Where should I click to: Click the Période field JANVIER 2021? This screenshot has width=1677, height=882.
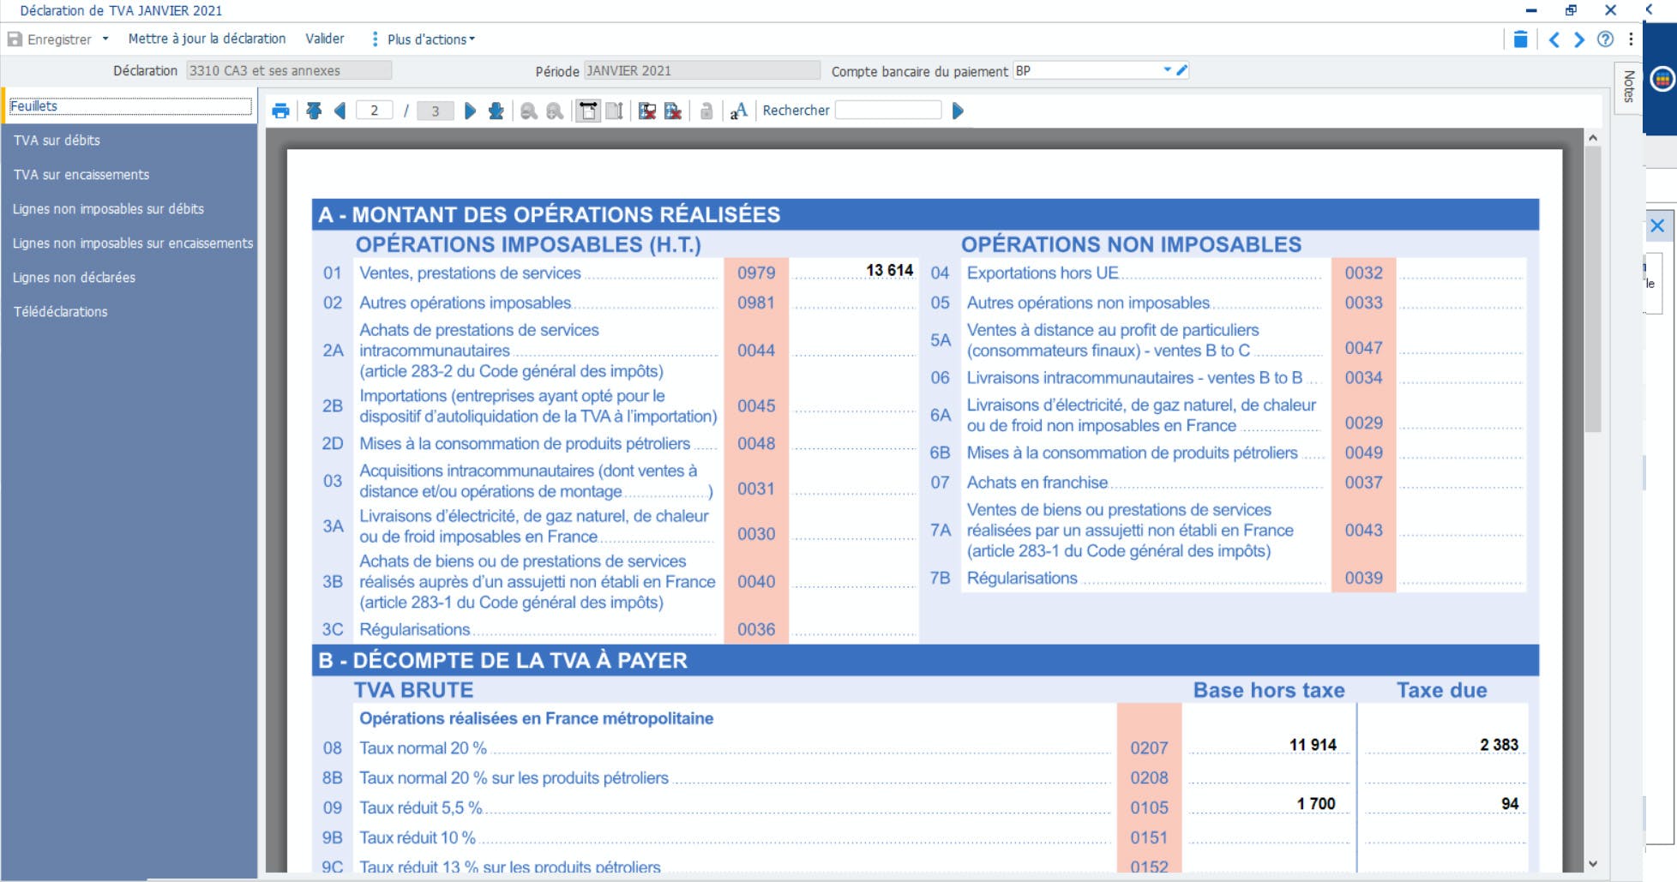(x=702, y=70)
